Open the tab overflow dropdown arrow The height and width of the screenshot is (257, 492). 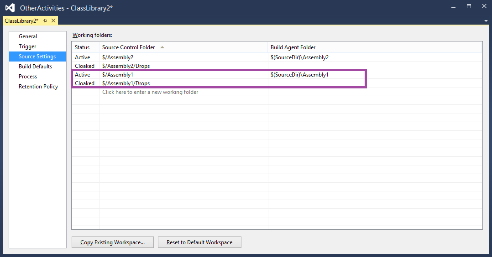tap(486, 21)
